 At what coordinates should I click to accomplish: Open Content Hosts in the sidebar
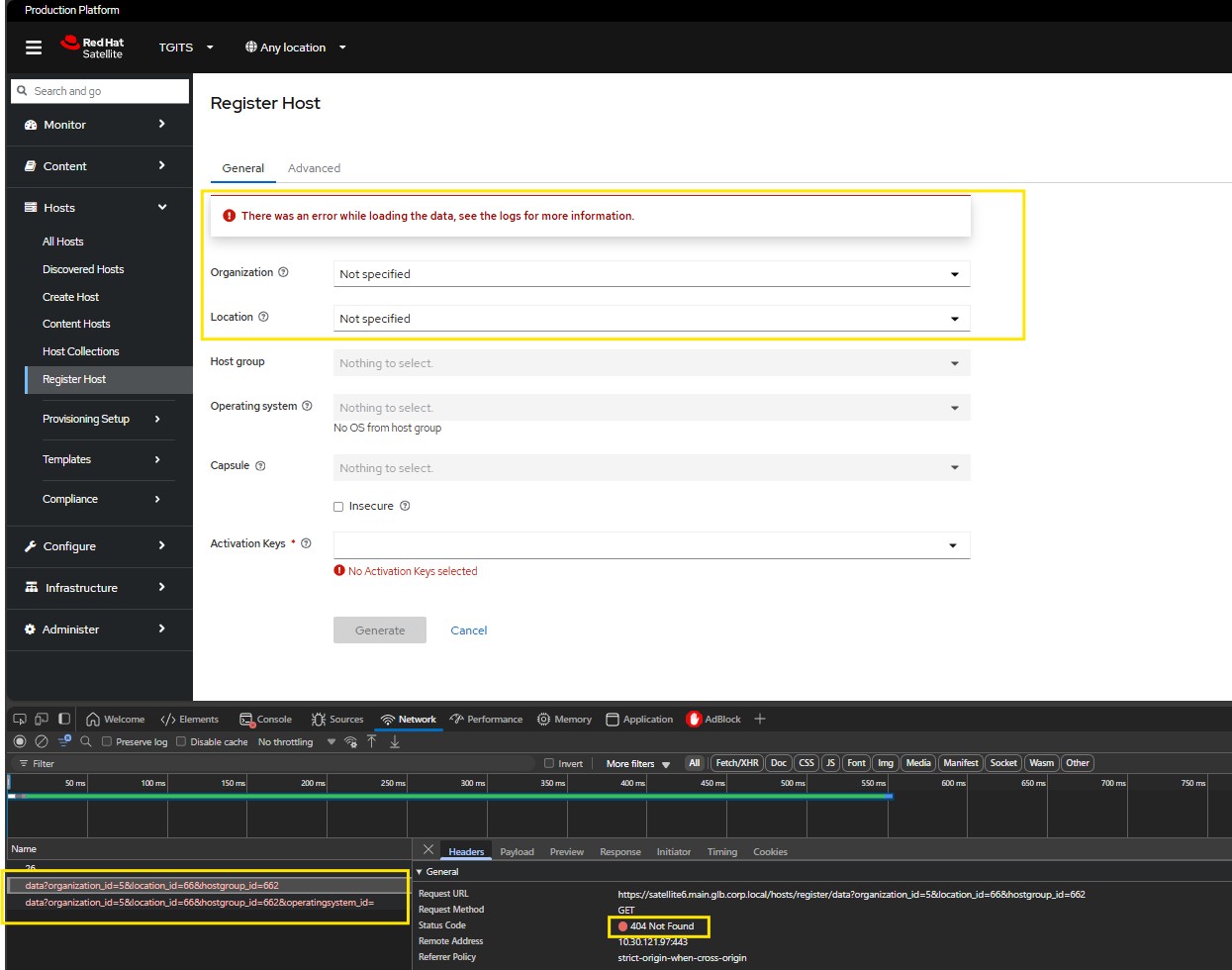76,324
